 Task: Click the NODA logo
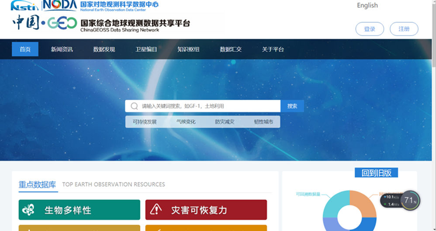[59, 5]
